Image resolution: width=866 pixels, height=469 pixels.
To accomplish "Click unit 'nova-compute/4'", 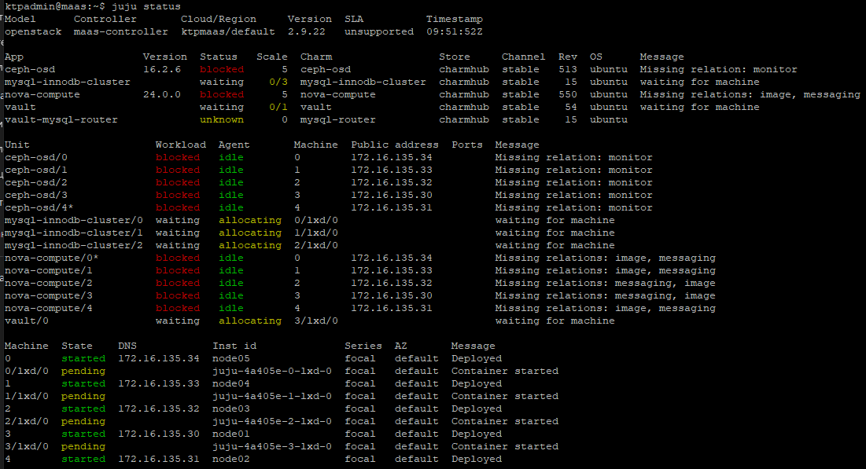I will coord(49,309).
